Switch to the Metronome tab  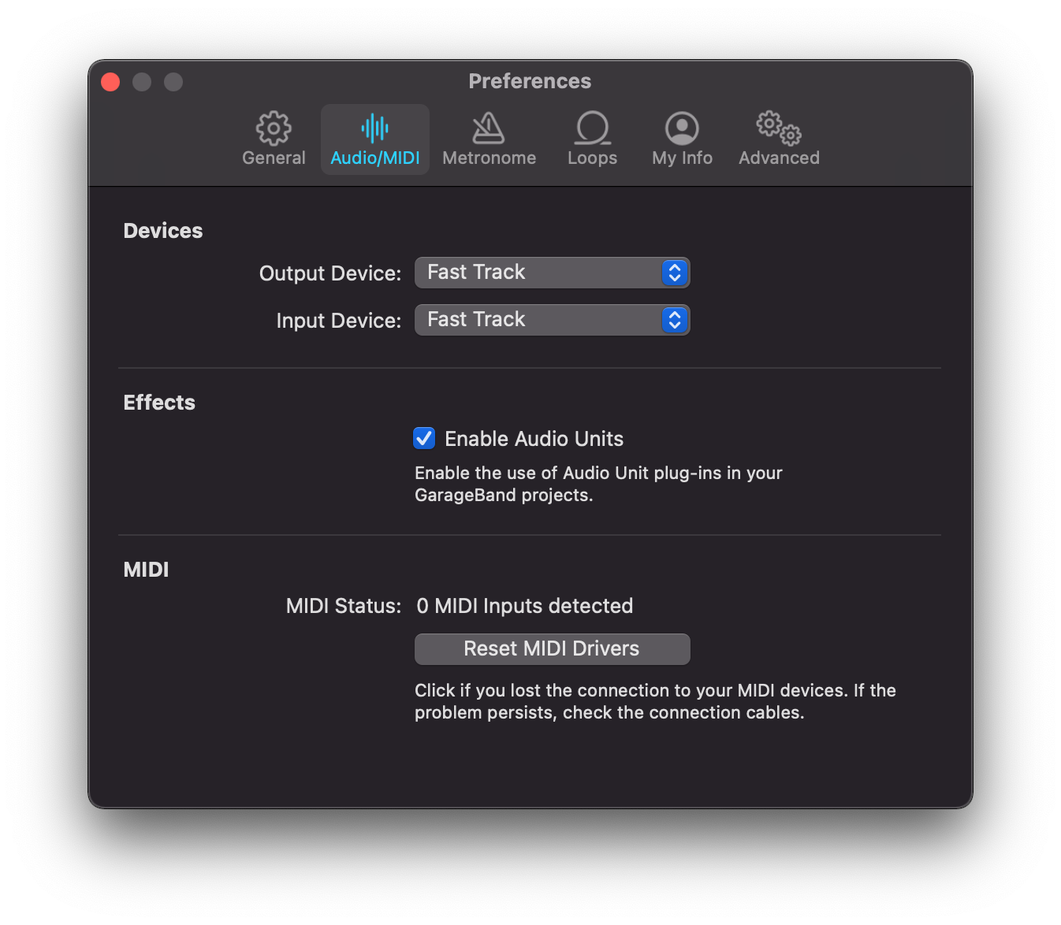(489, 139)
